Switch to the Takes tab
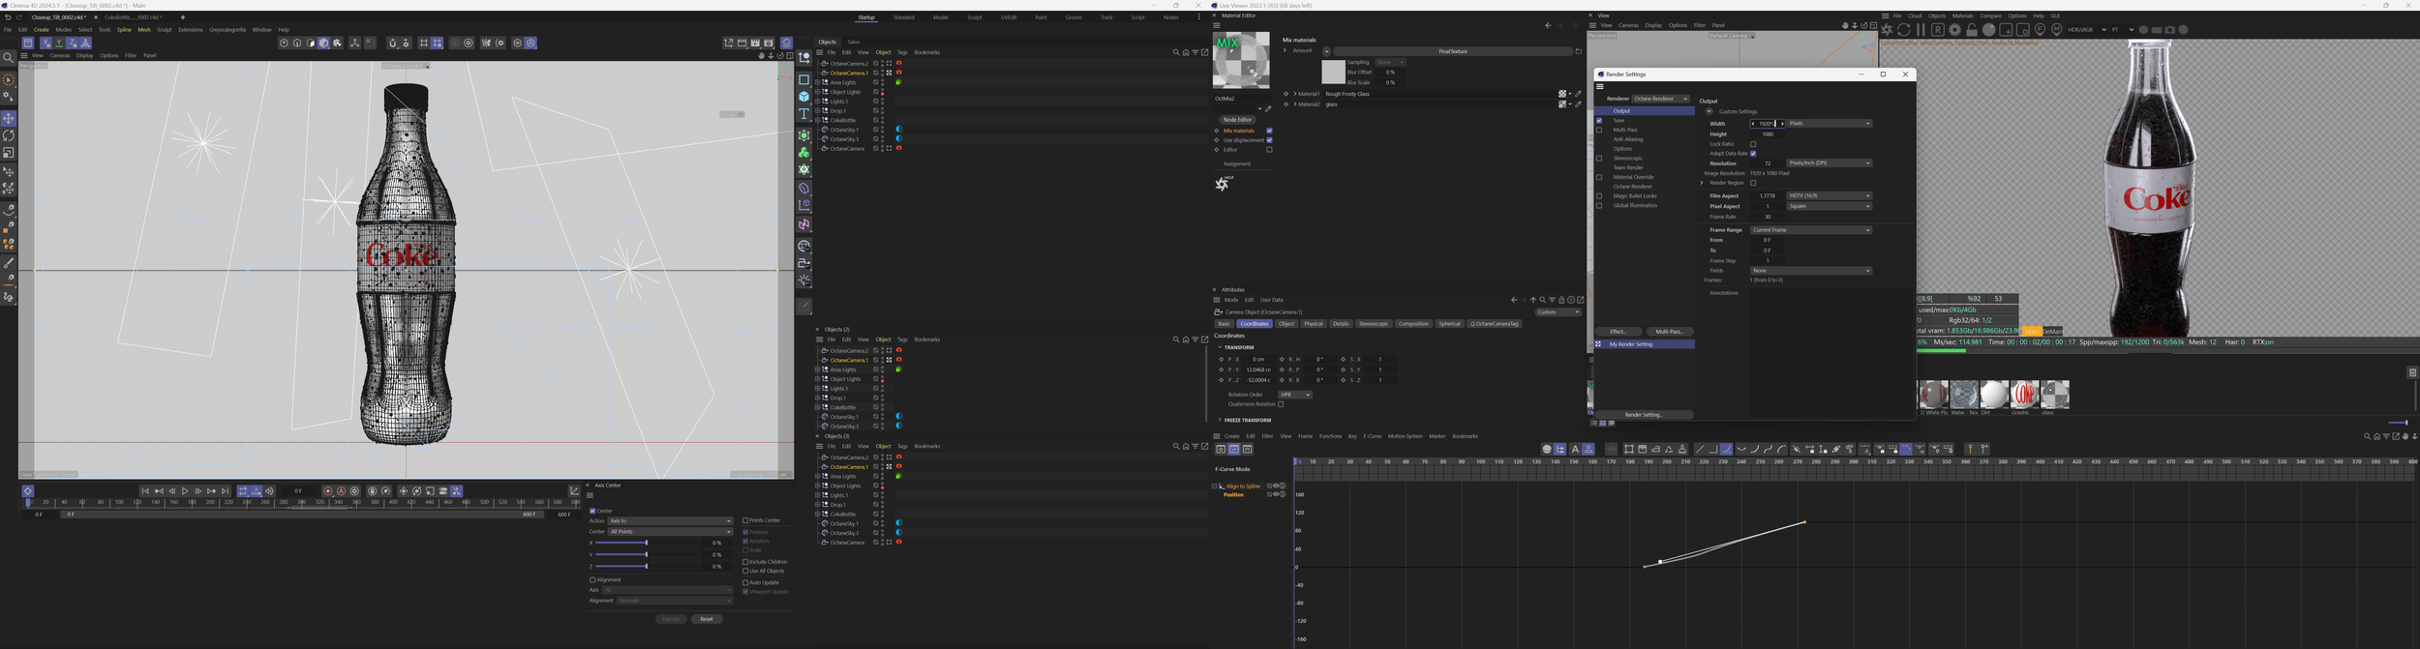 pyautogui.click(x=853, y=42)
